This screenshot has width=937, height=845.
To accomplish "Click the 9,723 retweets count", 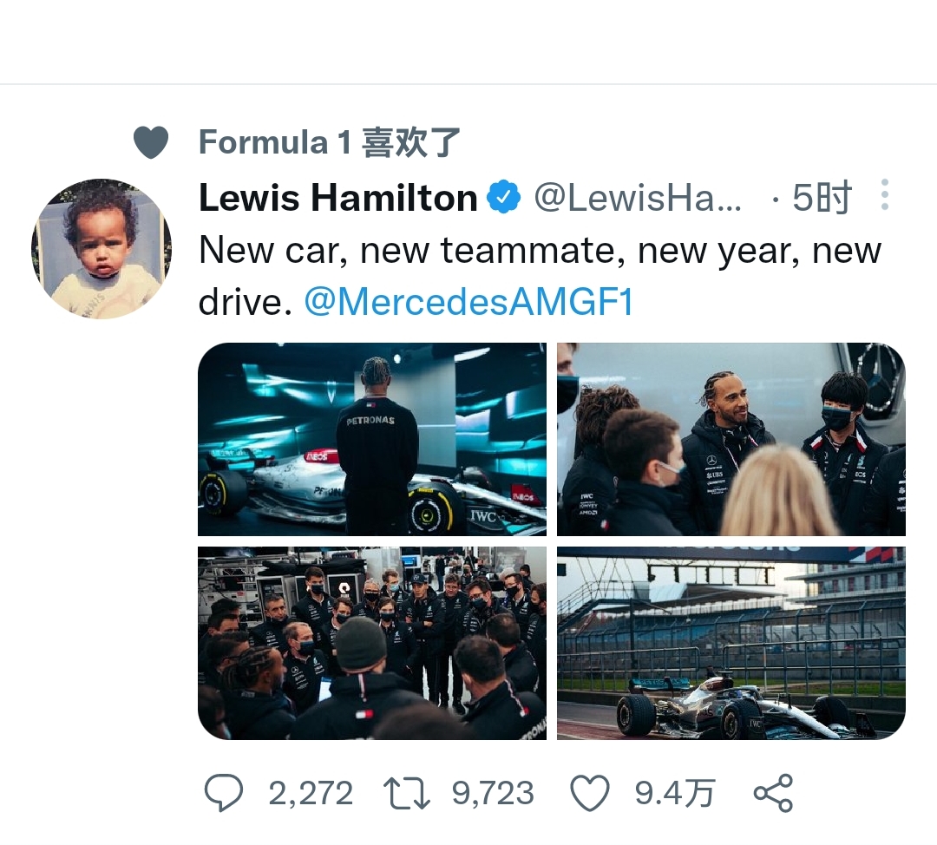I will pos(492,793).
